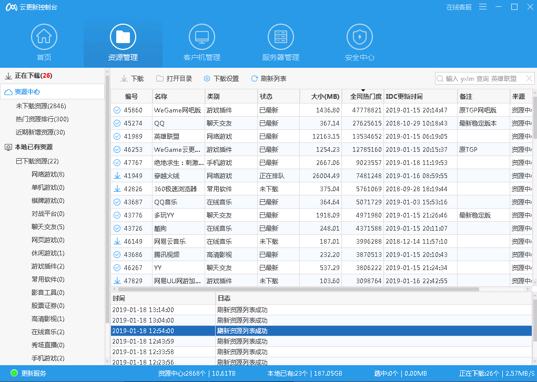The height and width of the screenshot is (382, 537).
Task: Open the title bar hamburger menu
Action: [x=483, y=7]
